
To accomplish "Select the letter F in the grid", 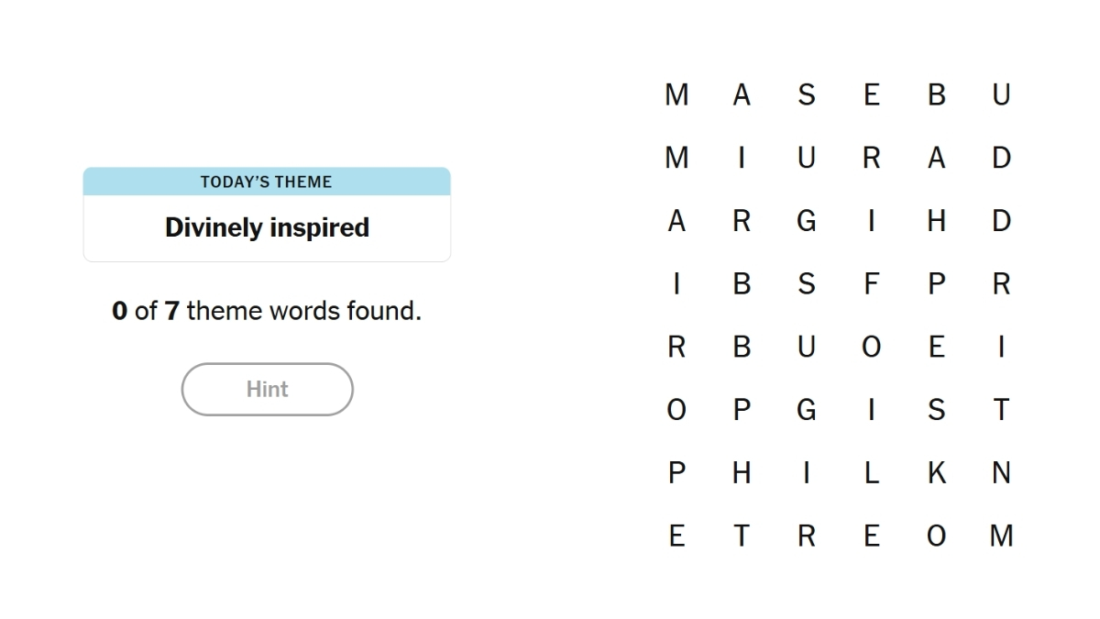I will (x=871, y=284).
